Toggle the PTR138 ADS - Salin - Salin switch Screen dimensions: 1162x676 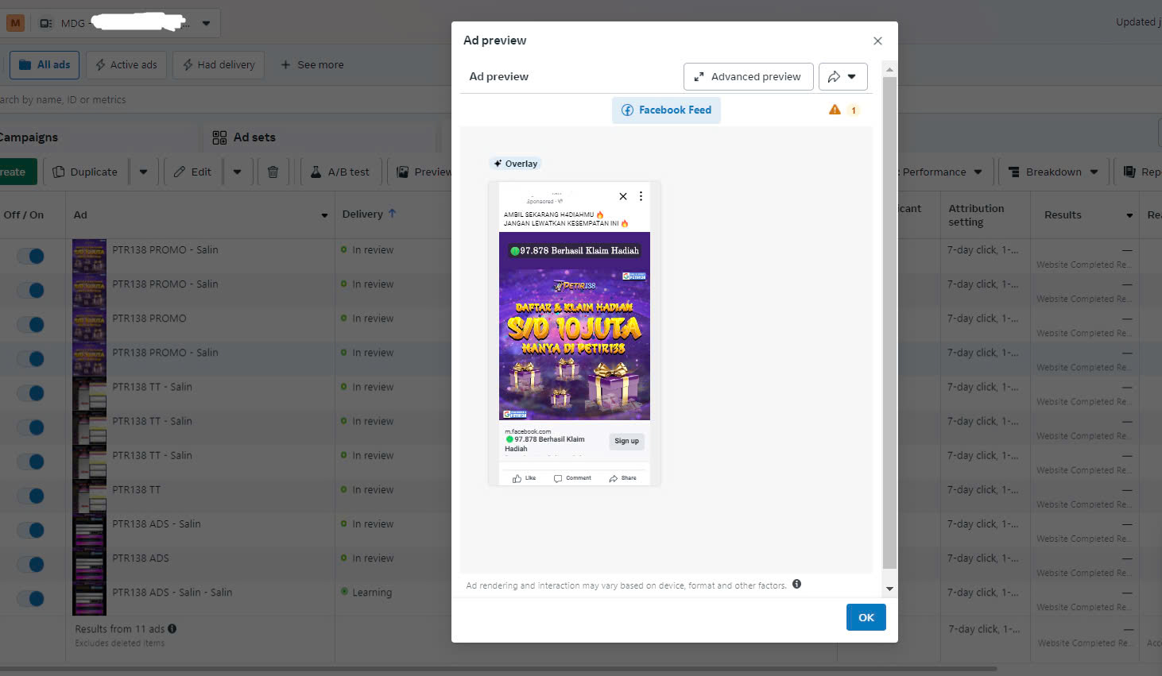point(31,599)
